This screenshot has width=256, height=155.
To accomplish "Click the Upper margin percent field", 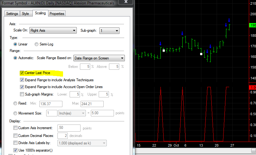I will coord(104,94).
